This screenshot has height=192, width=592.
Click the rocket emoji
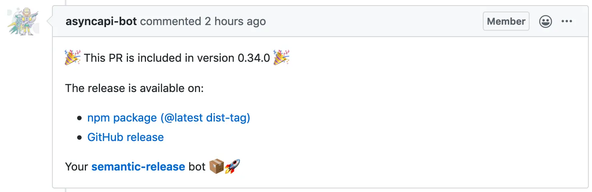(232, 167)
